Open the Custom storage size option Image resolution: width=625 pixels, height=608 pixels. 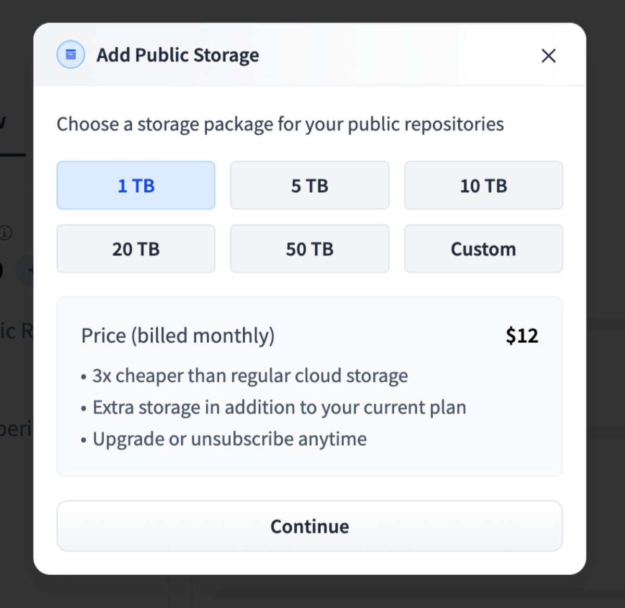pyautogui.click(x=483, y=249)
